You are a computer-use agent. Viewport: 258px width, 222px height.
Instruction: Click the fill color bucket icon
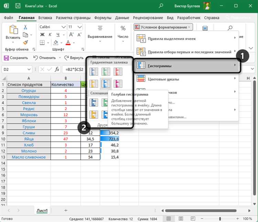56,43
